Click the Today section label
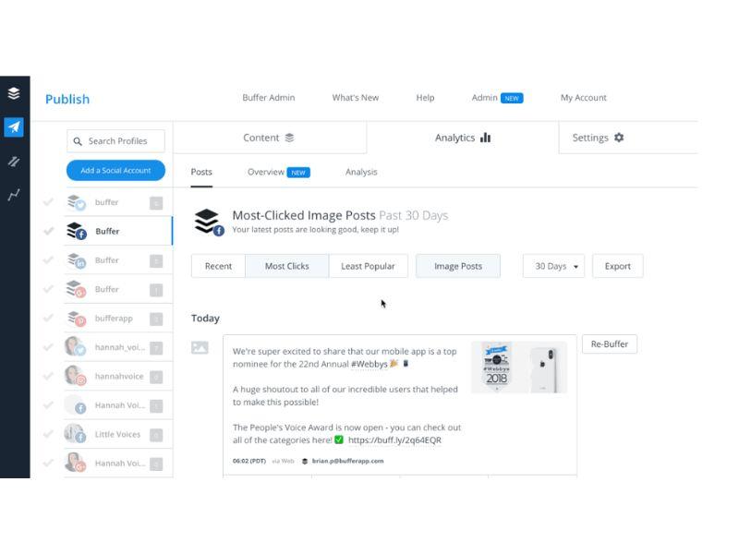739x554 pixels. pyautogui.click(x=205, y=318)
